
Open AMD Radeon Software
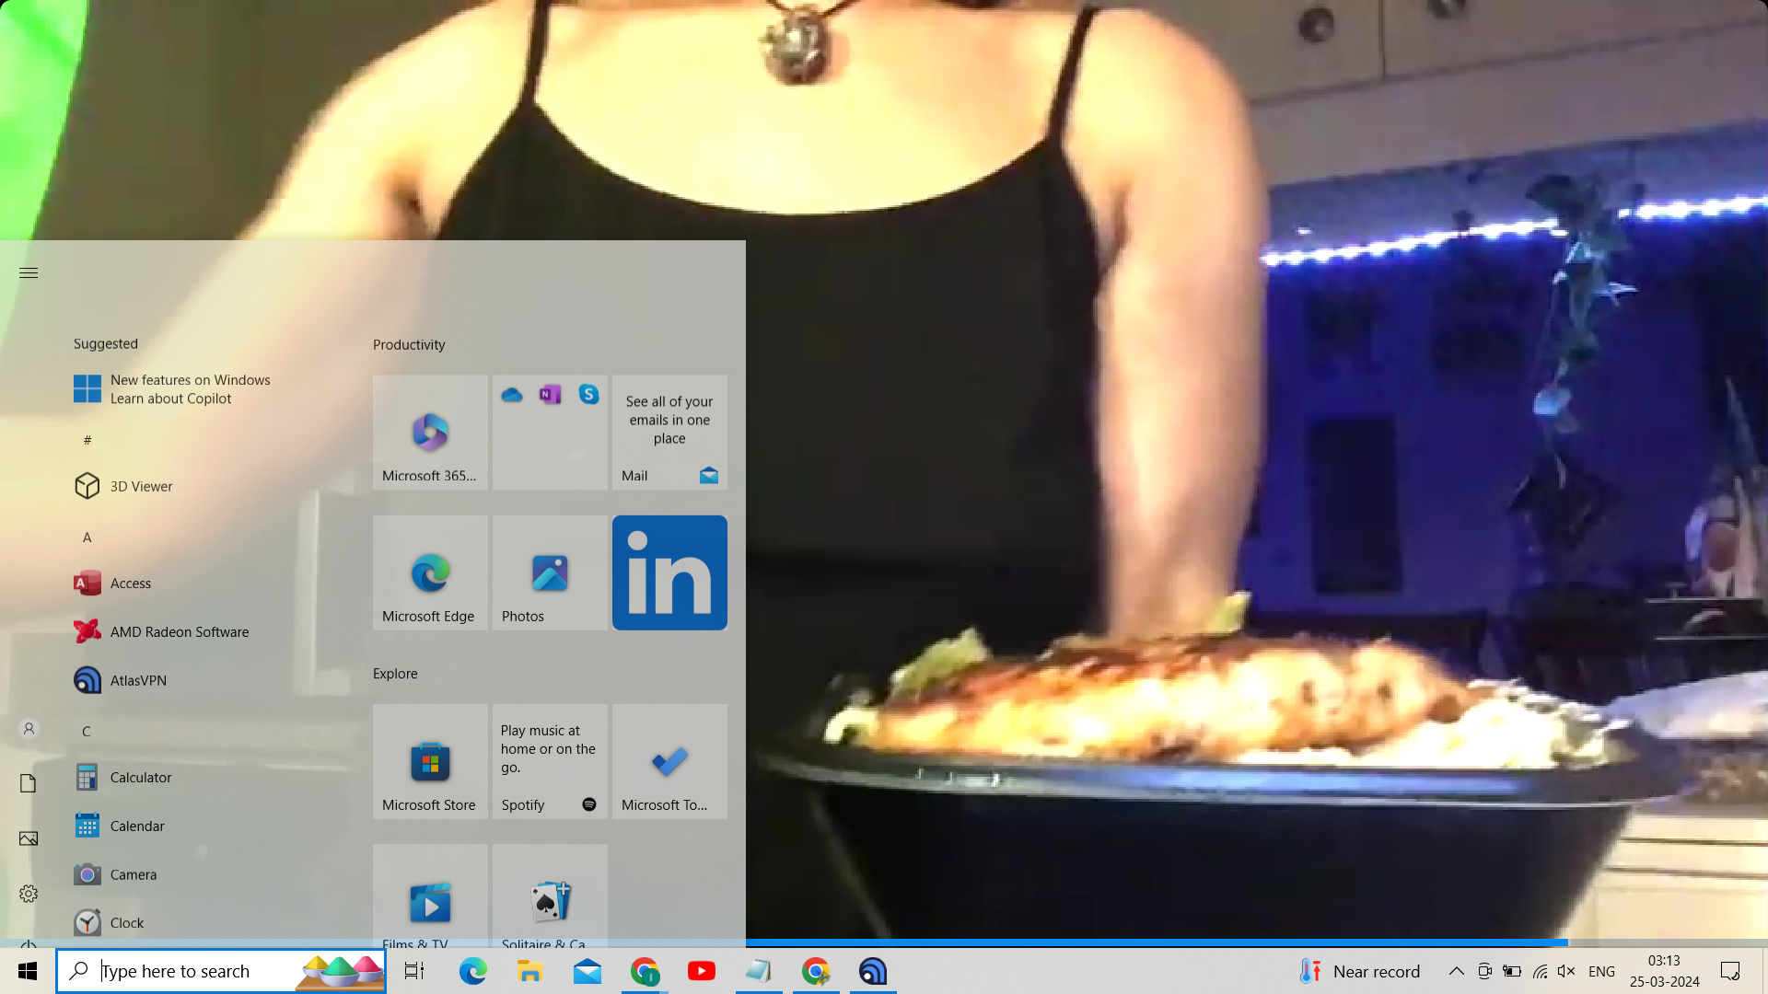(x=161, y=632)
